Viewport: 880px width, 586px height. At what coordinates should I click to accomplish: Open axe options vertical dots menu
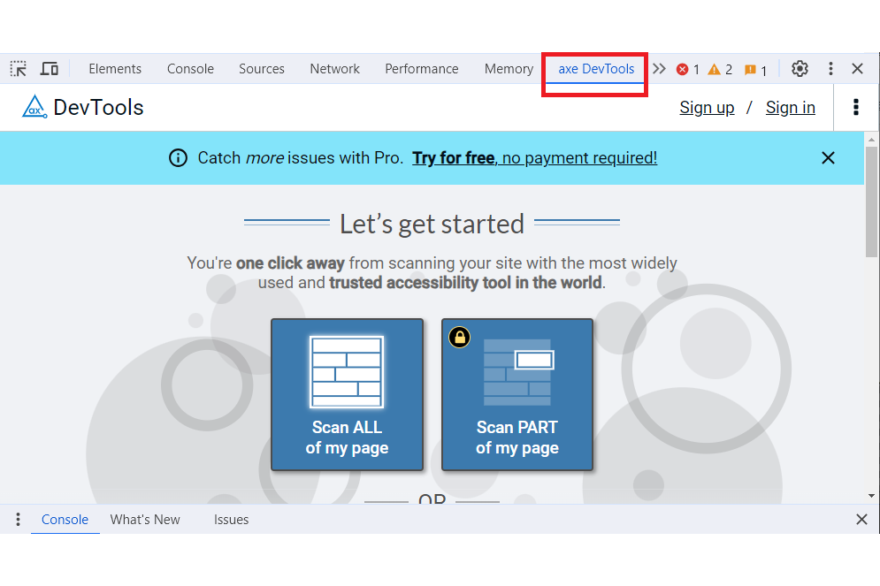(855, 107)
